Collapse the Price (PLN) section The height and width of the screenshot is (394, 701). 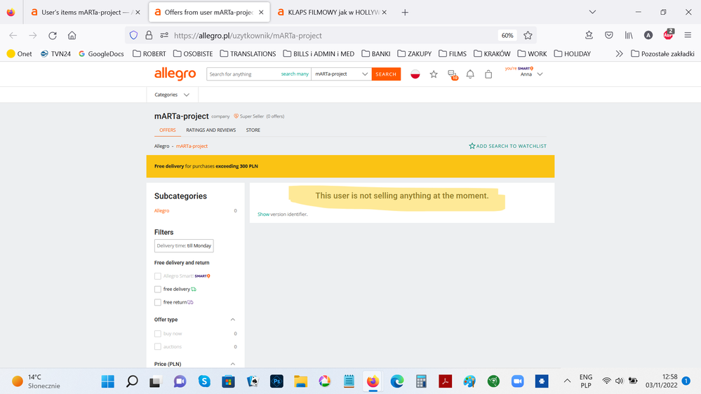pyautogui.click(x=232, y=364)
